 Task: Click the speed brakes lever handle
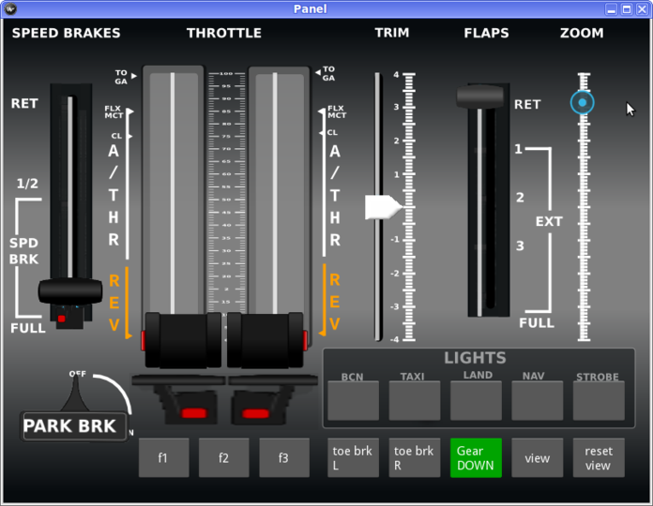click(x=69, y=290)
